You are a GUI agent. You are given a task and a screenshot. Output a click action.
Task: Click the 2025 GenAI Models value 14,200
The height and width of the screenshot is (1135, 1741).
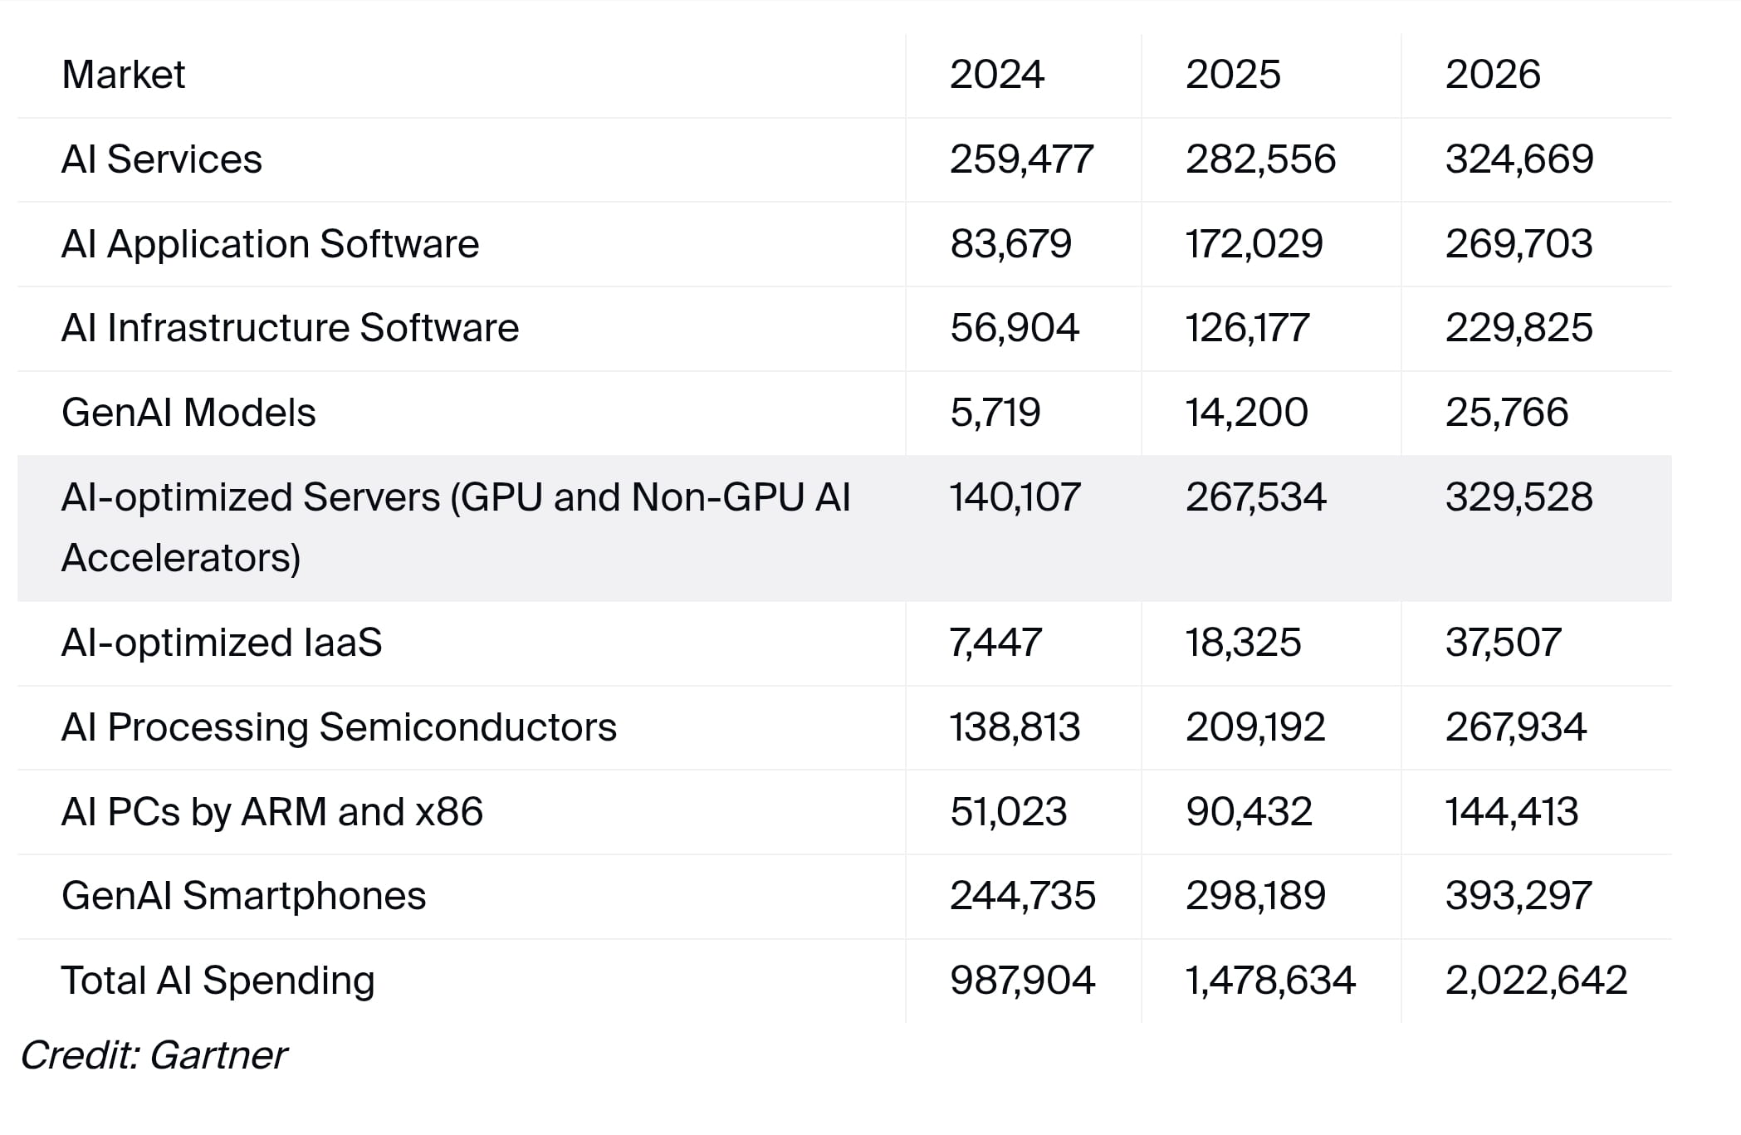pyautogui.click(x=1246, y=413)
